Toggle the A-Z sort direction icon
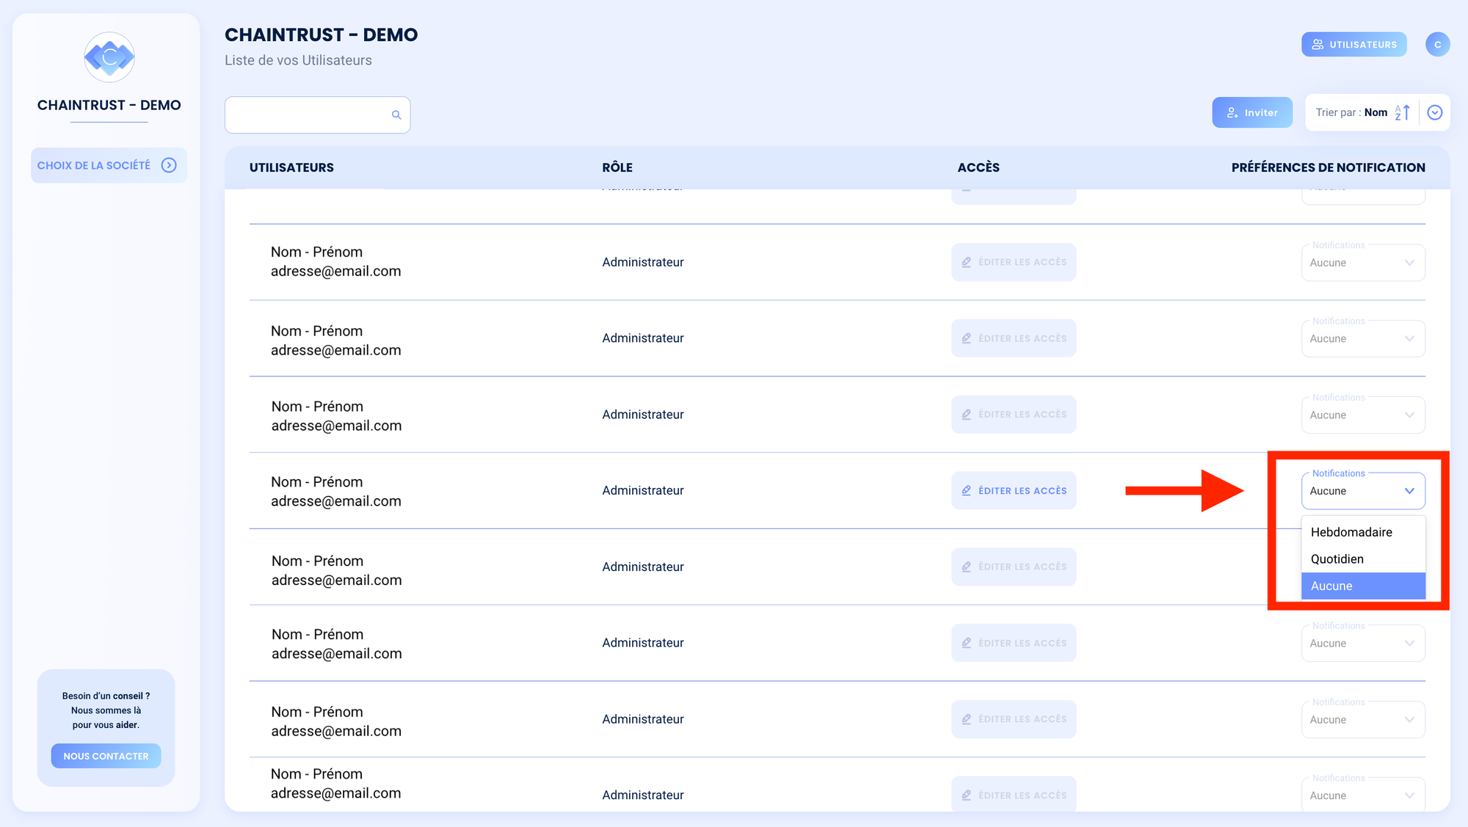The image size is (1468, 827). (1402, 112)
